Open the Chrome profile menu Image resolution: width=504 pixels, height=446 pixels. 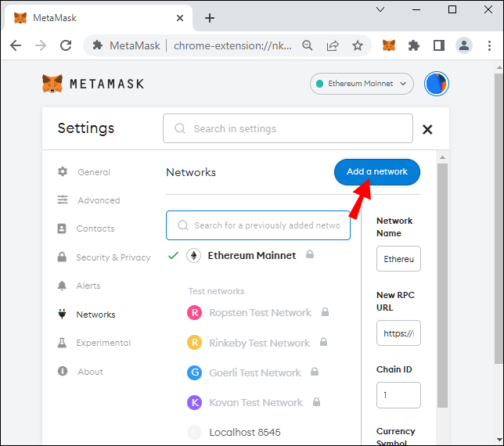pos(464,45)
